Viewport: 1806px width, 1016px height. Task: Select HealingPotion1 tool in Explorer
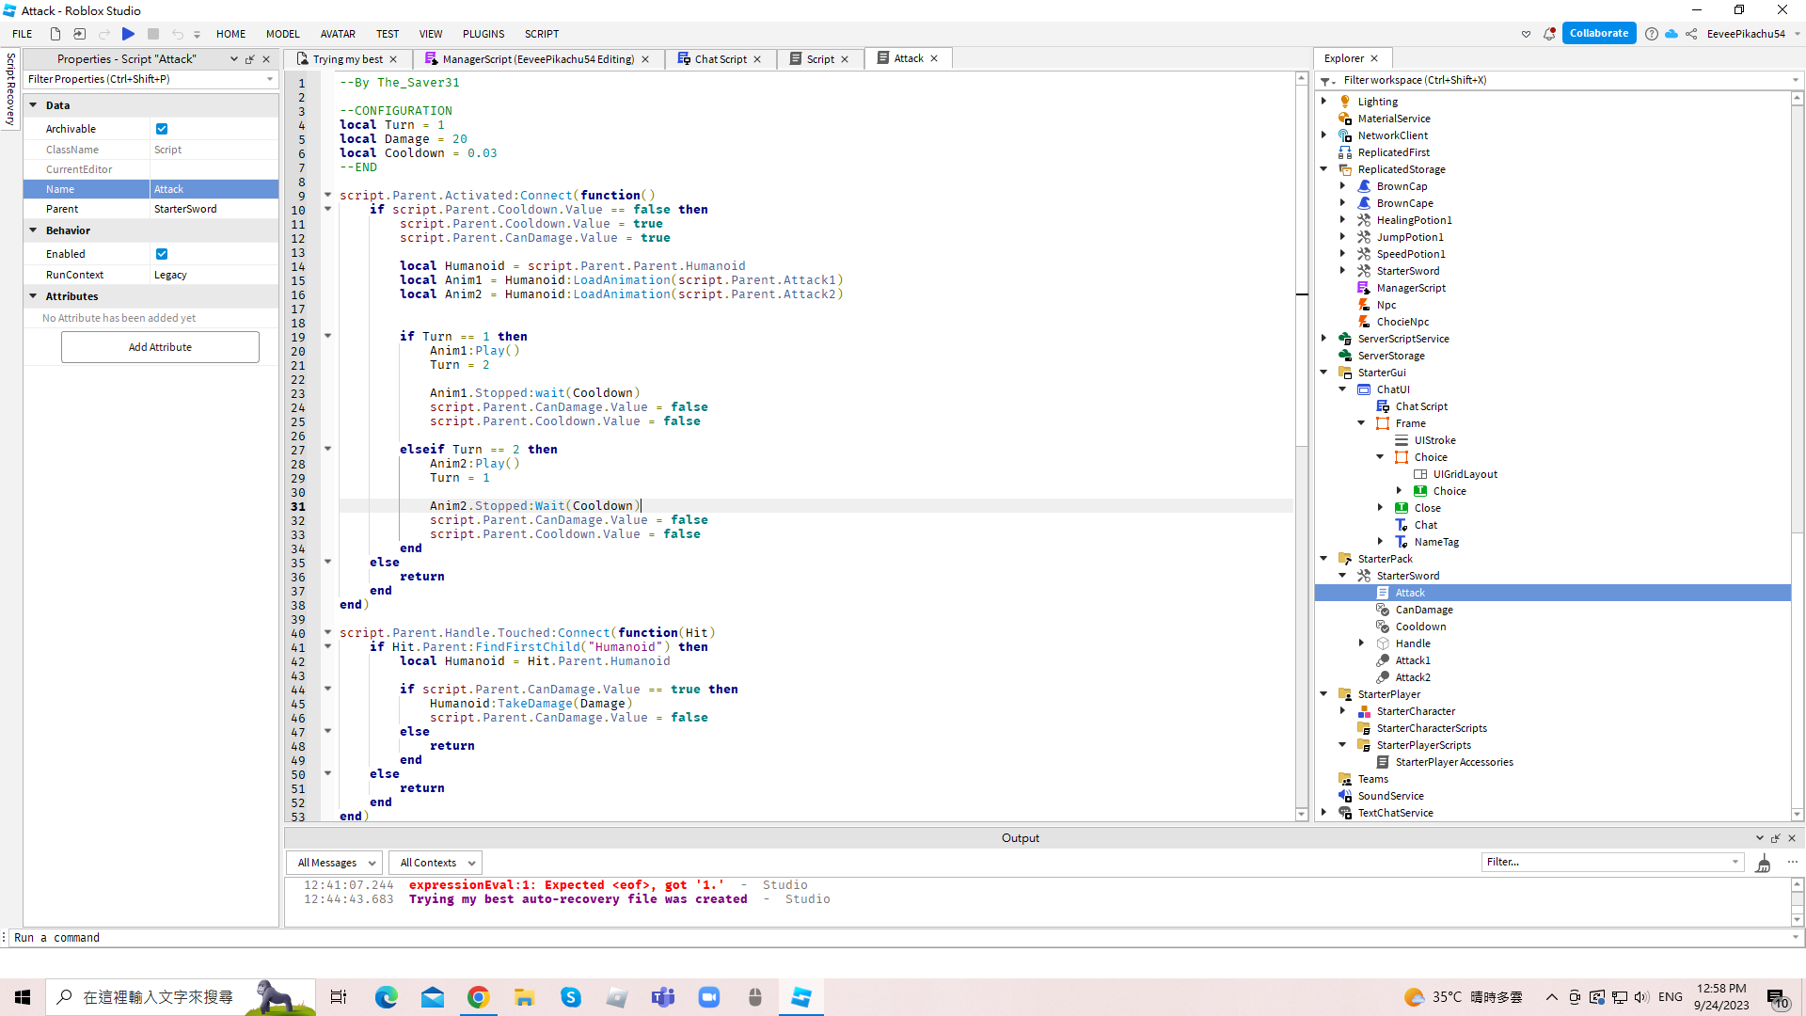coord(1414,220)
